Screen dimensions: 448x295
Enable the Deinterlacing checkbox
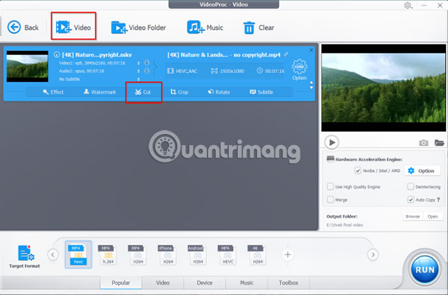coord(410,186)
